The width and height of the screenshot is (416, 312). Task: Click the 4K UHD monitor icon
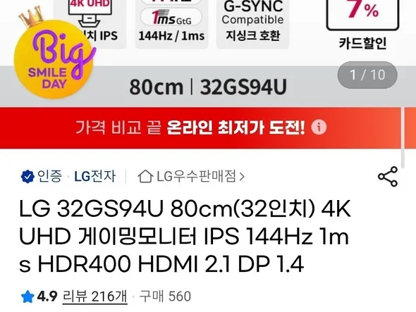pos(90,13)
